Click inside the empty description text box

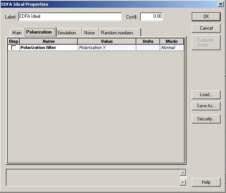coord(93,178)
